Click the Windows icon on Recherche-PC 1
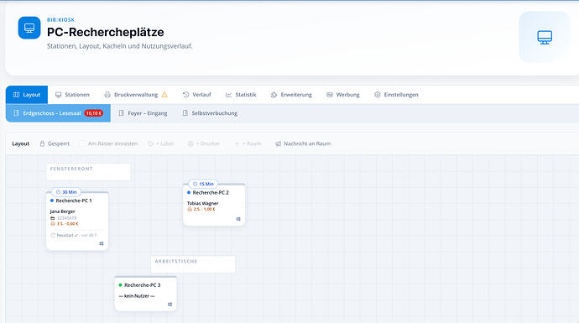Viewport: 579px width, 323px height. tap(102, 243)
